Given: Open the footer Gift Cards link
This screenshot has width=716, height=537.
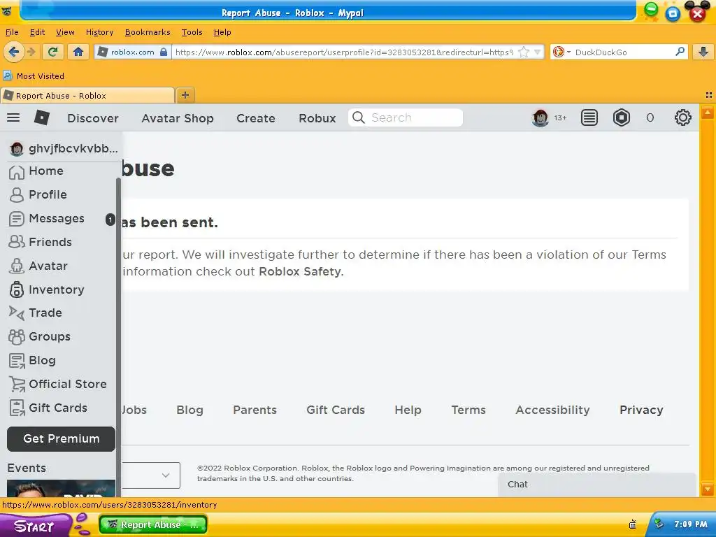Looking at the screenshot, I should (x=336, y=410).
